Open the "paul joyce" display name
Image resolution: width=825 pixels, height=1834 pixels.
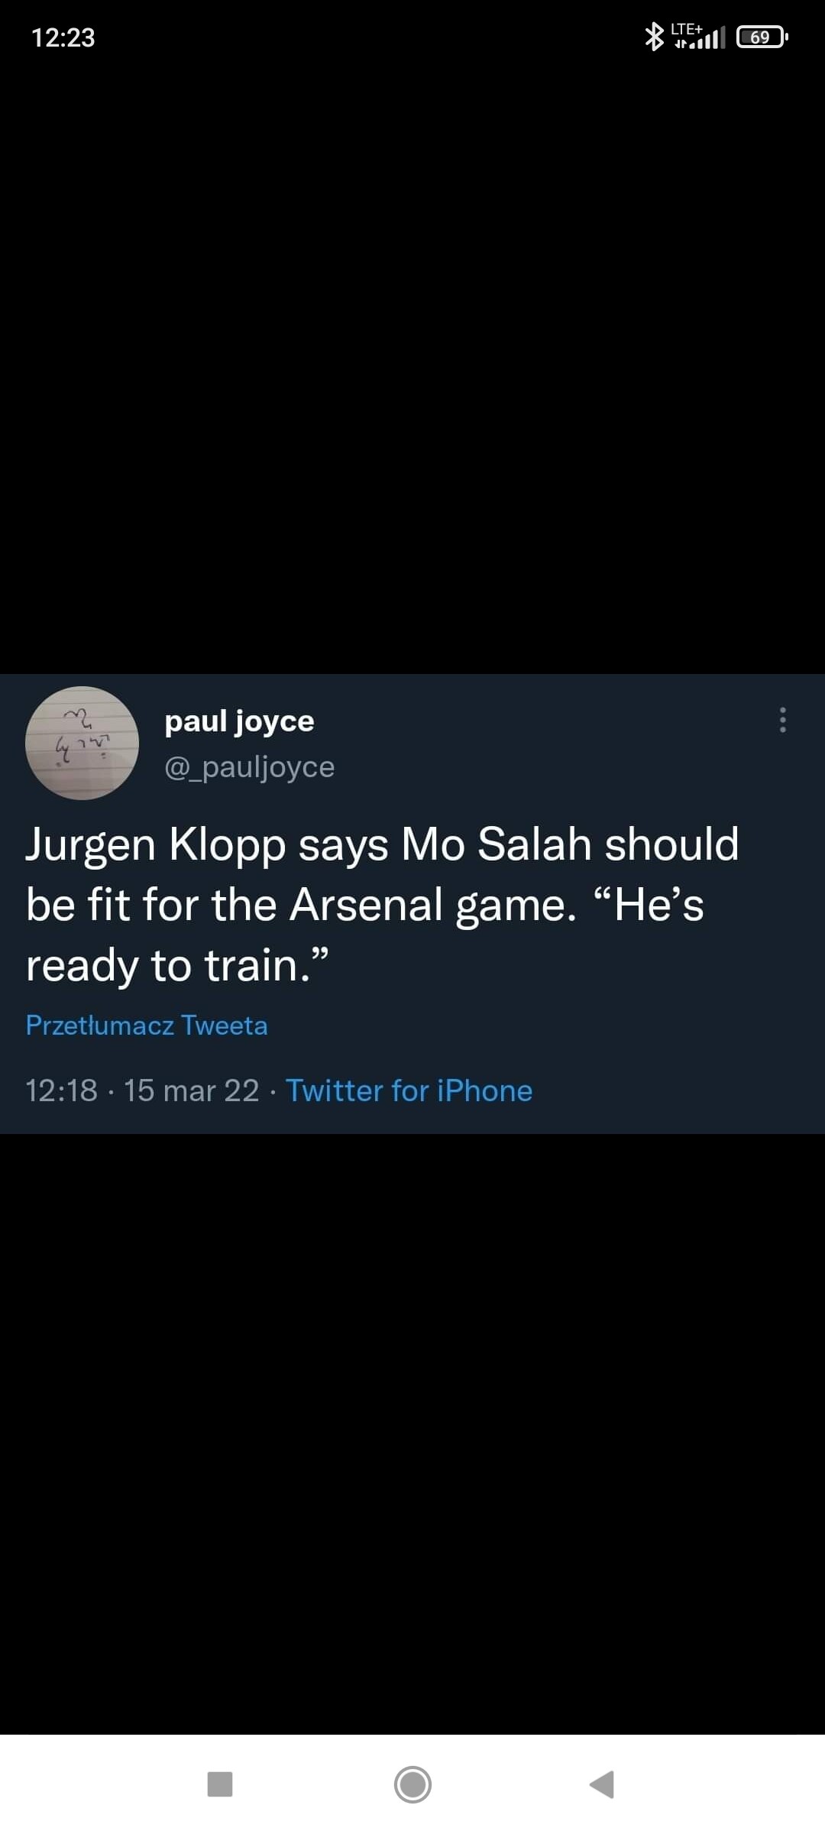(239, 721)
